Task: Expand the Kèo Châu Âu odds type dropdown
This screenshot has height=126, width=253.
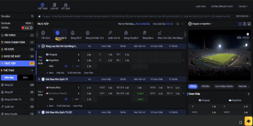Action: (x=244, y=16)
